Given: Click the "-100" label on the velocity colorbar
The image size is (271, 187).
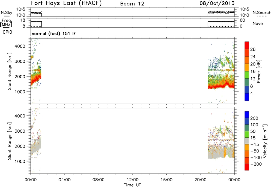Looking at the screenshot, I should (x=256, y=158).
